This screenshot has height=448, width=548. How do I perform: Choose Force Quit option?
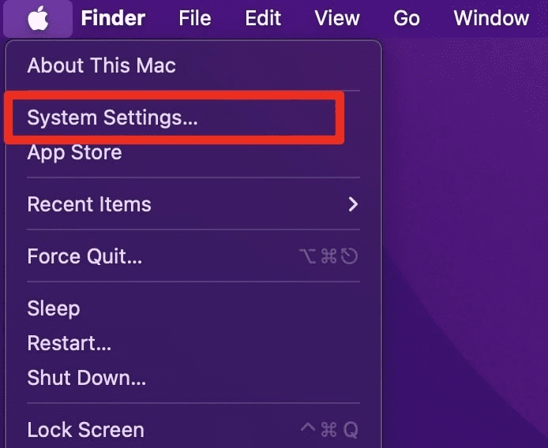84,256
